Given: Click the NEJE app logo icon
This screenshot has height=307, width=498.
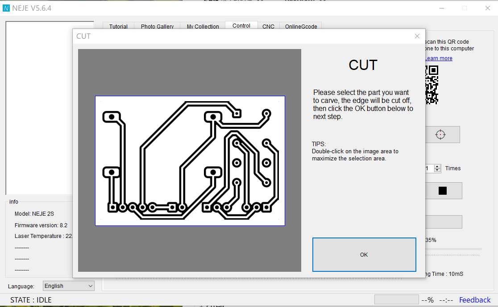Looking at the screenshot, I should click(6, 8).
